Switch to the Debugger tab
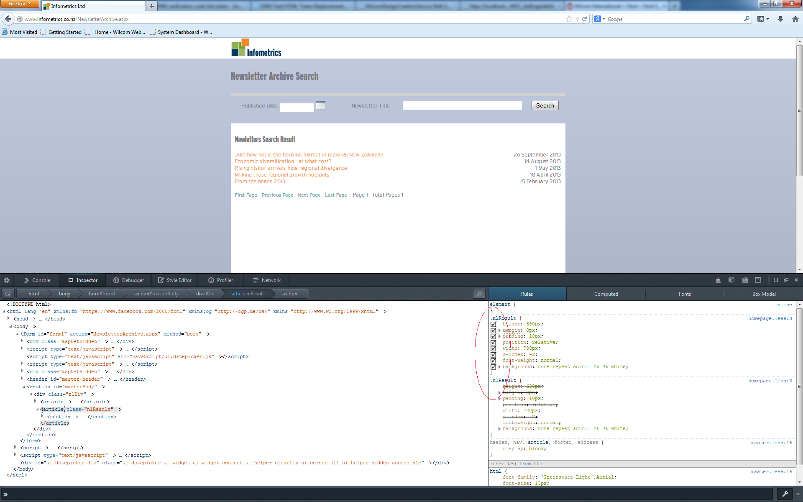Image resolution: width=803 pixels, height=502 pixels. click(x=129, y=280)
